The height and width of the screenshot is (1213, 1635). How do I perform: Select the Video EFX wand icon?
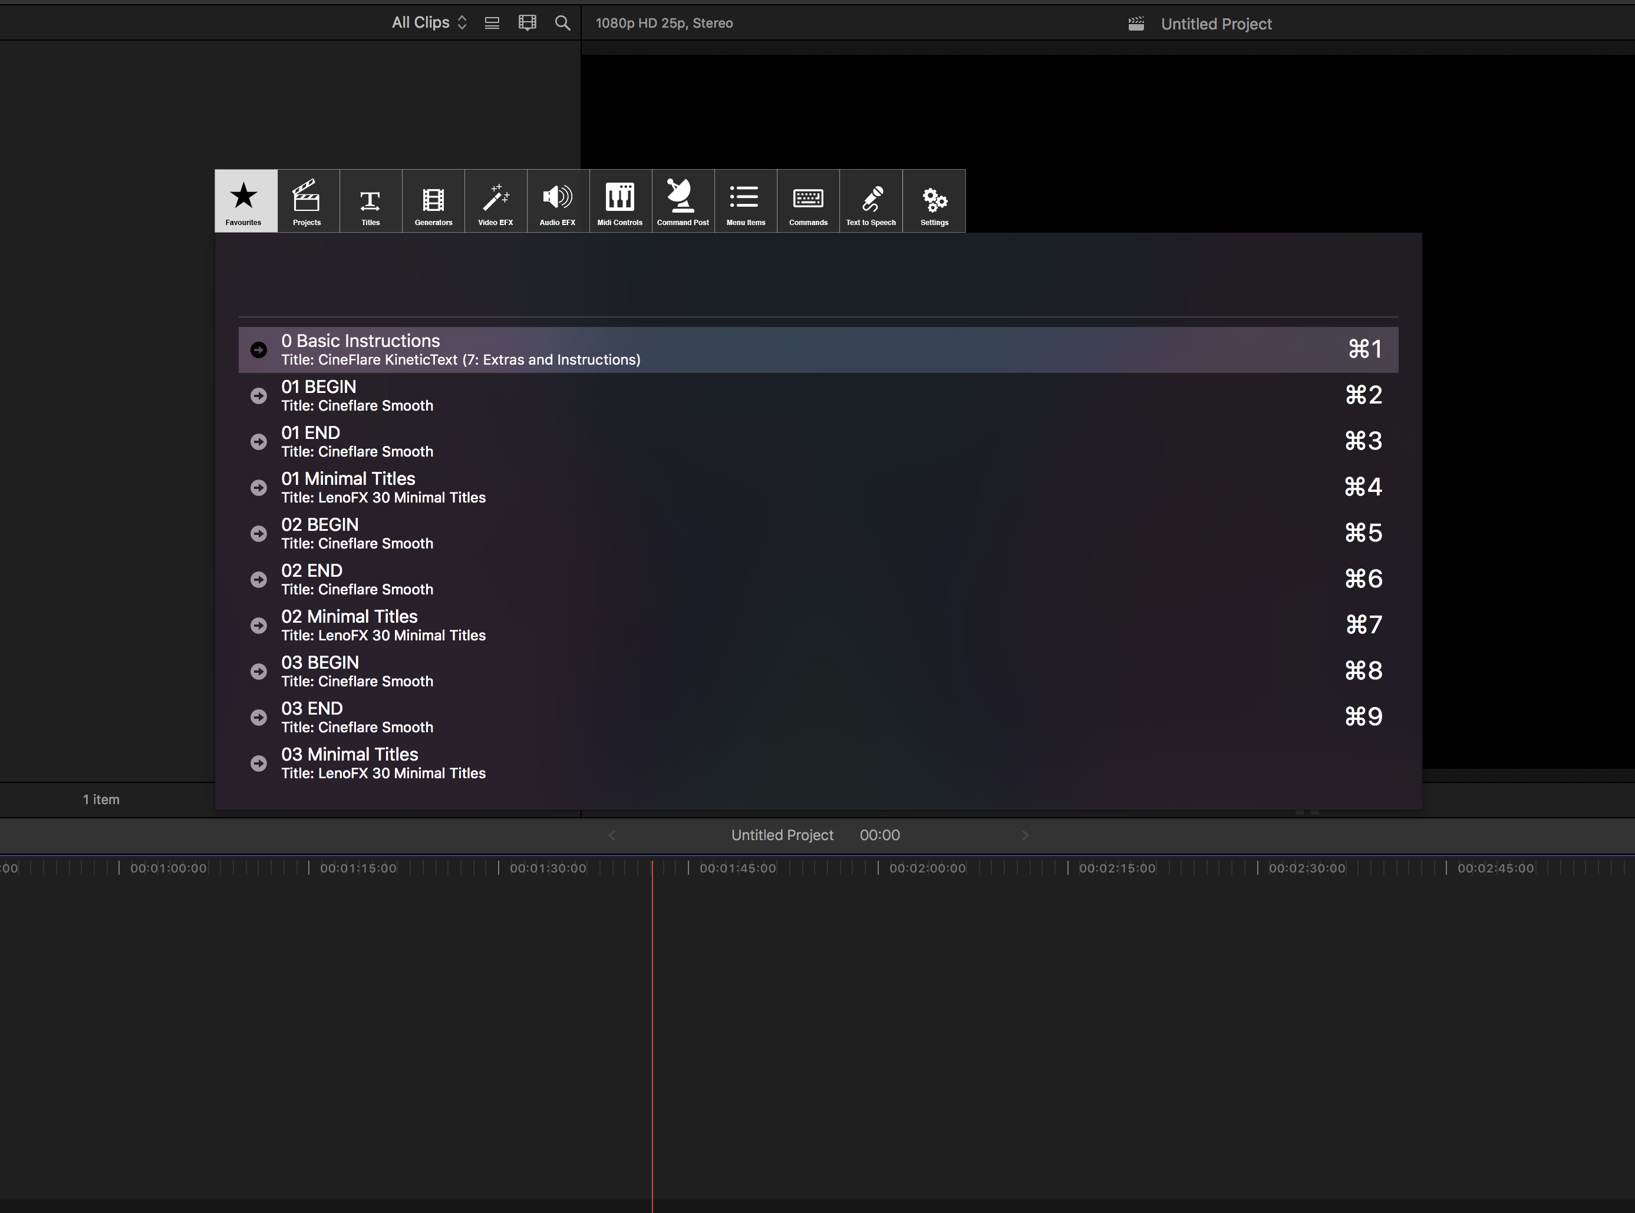(496, 200)
